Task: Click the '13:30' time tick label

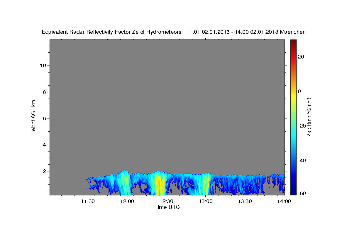Action: pyautogui.click(x=245, y=201)
